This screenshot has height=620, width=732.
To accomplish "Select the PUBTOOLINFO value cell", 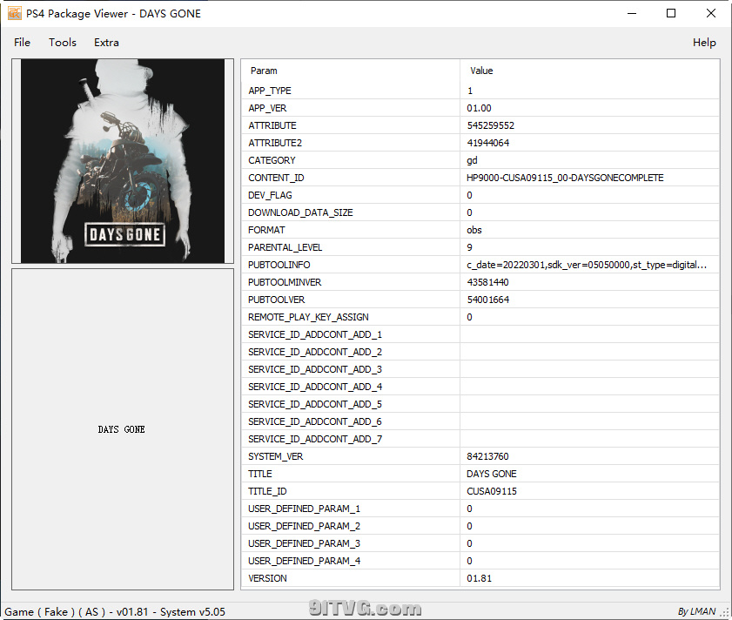I will click(586, 265).
